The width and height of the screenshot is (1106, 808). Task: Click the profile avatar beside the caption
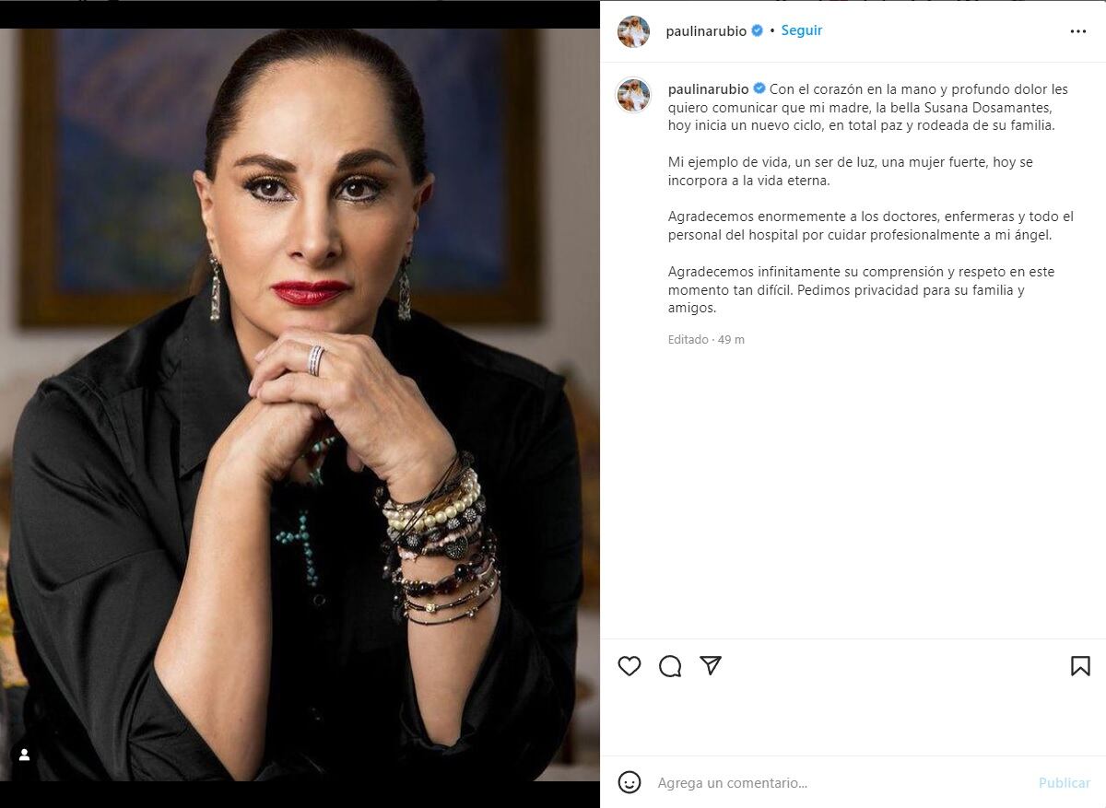[x=633, y=95]
